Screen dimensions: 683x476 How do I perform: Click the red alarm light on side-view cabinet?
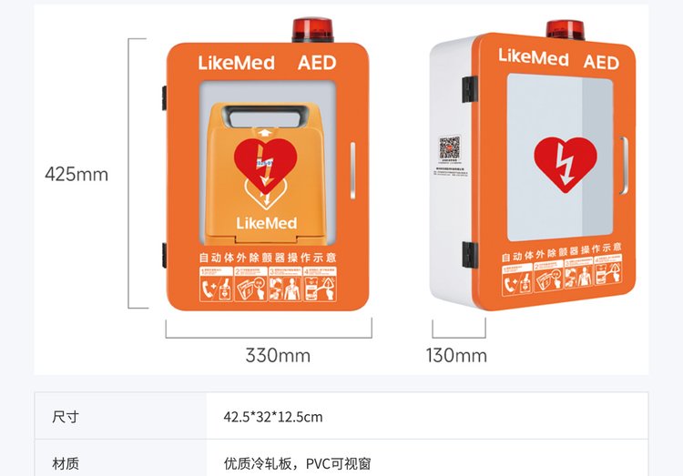(x=566, y=30)
